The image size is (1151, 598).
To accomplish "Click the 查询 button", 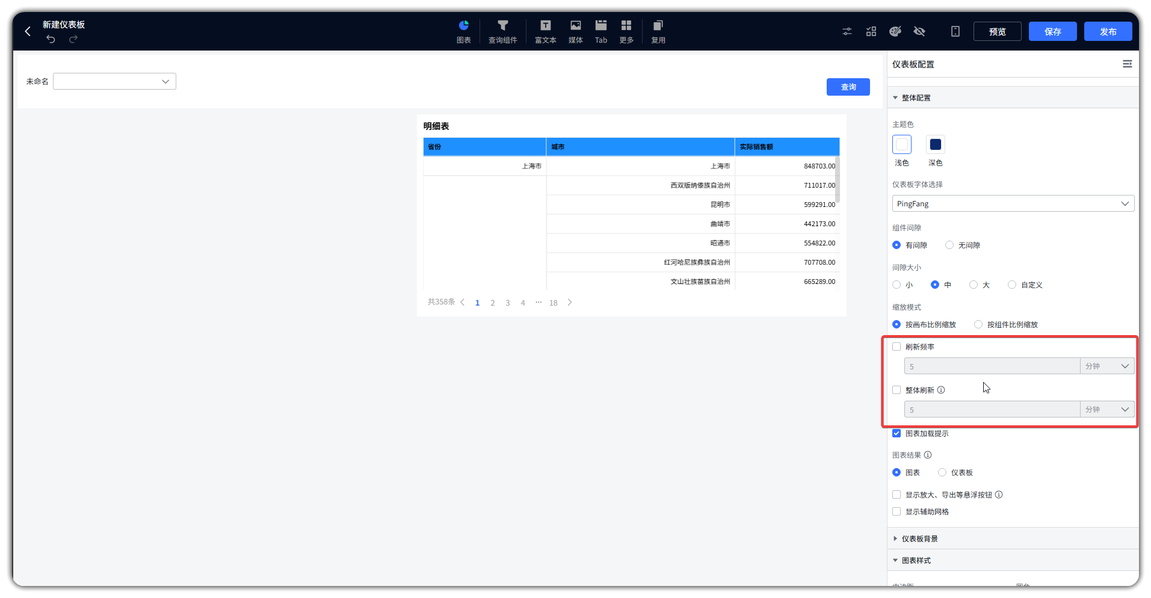I will pyautogui.click(x=848, y=87).
